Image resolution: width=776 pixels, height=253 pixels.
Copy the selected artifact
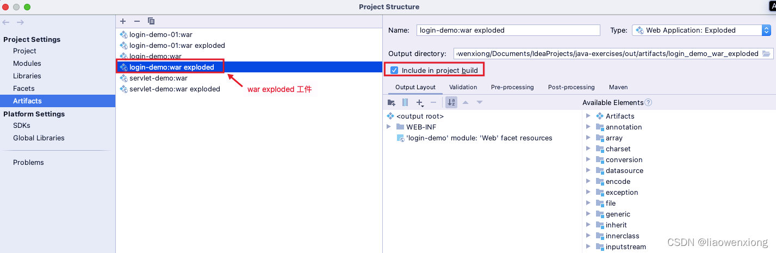click(x=151, y=21)
